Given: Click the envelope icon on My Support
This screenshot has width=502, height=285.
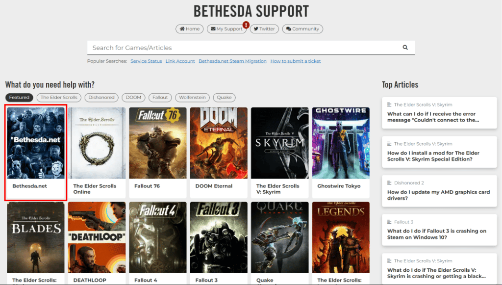Looking at the screenshot, I should (213, 28).
